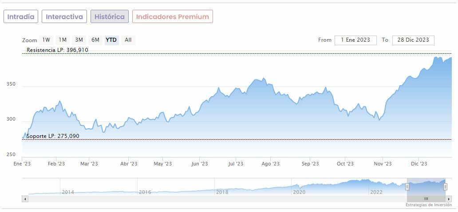Select the Histórica tab

click(x=110, y=17)
